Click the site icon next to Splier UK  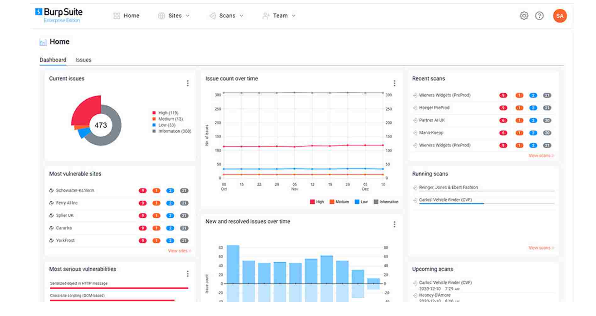point(51,216)
